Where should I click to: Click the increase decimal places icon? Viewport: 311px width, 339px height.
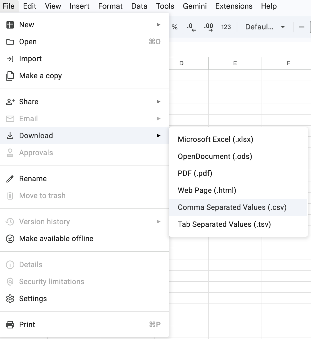coord(209,27)
